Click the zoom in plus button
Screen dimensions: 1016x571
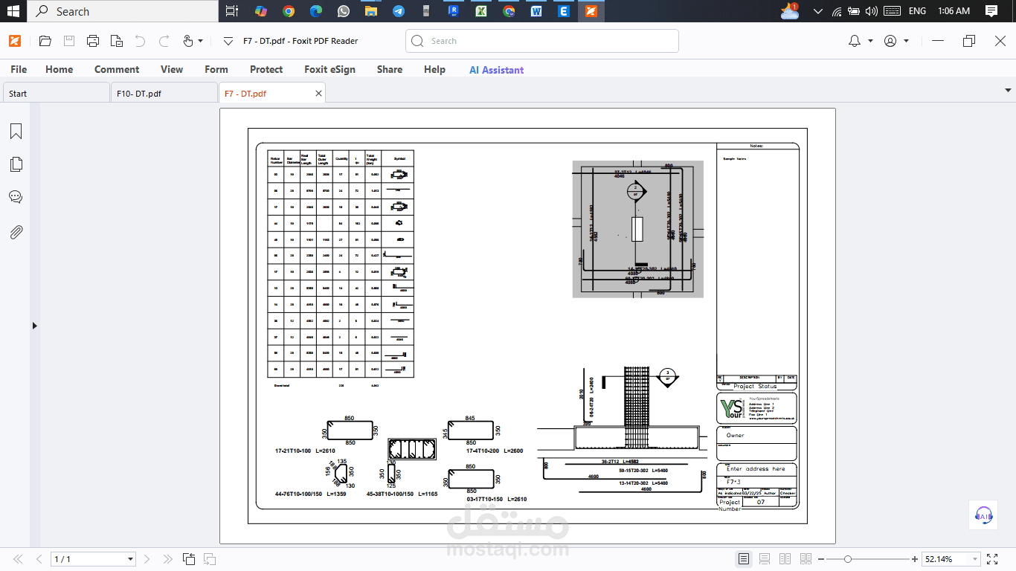click(x=915, y=559)
